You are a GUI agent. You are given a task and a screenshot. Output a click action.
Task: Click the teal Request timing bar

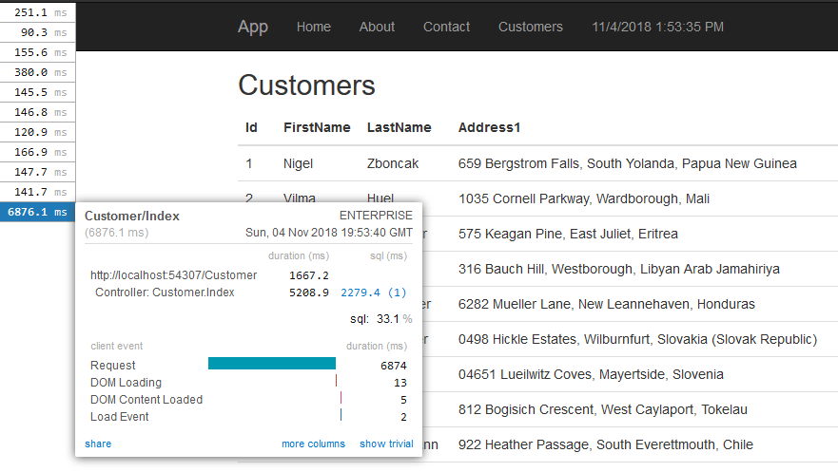click(272, 363)
